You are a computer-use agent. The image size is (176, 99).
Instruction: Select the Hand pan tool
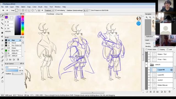pyautogui.click(x=2, y=81)
